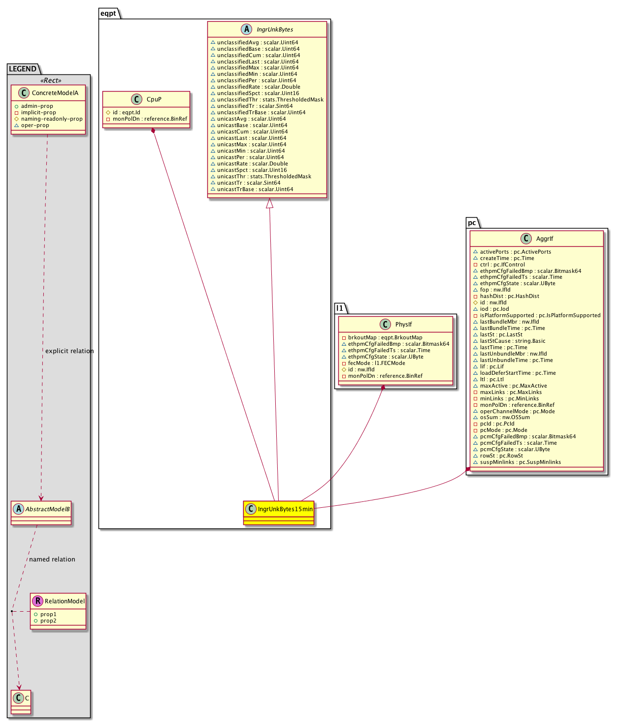Select the LEGEND package tab
This screenshot has height=723, width=618.
pos(23,69)
